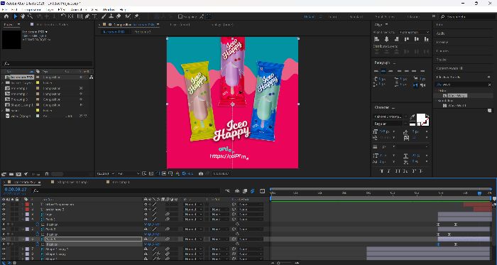Select the Horizontal Type tool

(x=94, y=16)
